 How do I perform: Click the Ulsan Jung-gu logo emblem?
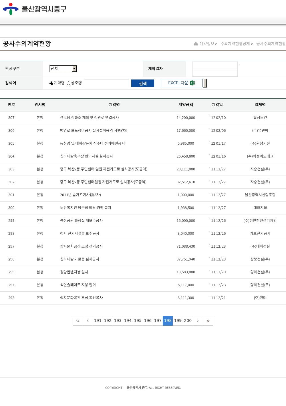[x=11, y=9]
